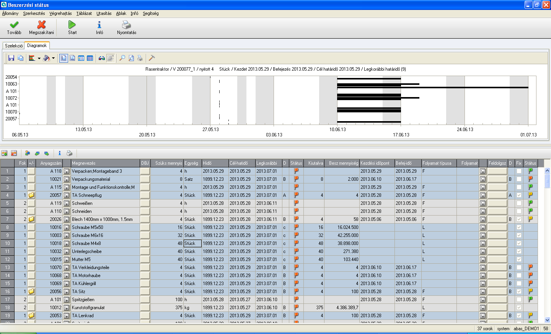Click the +/- column header
Screen dimensions: 551x334
[x=31, y=163]
